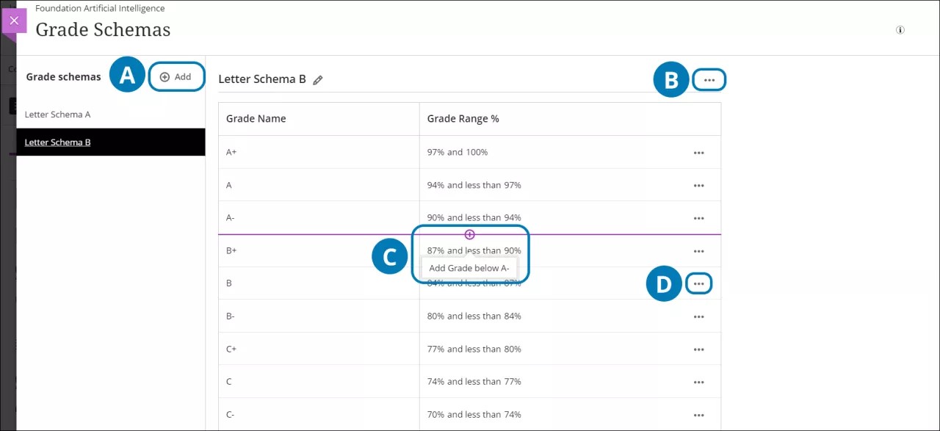Screen dimensions: 940x431
Task: Open the three-dot menu for the B+ row
Action: point(698,251)
